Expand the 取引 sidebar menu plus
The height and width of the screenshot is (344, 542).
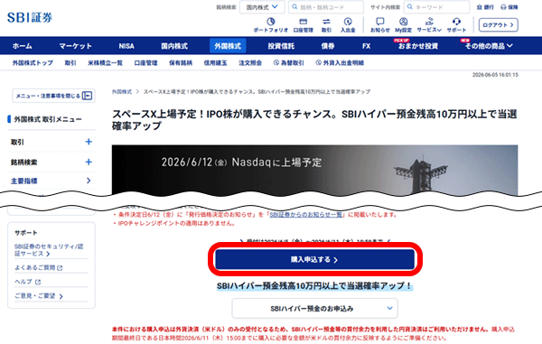pos(89,142)
